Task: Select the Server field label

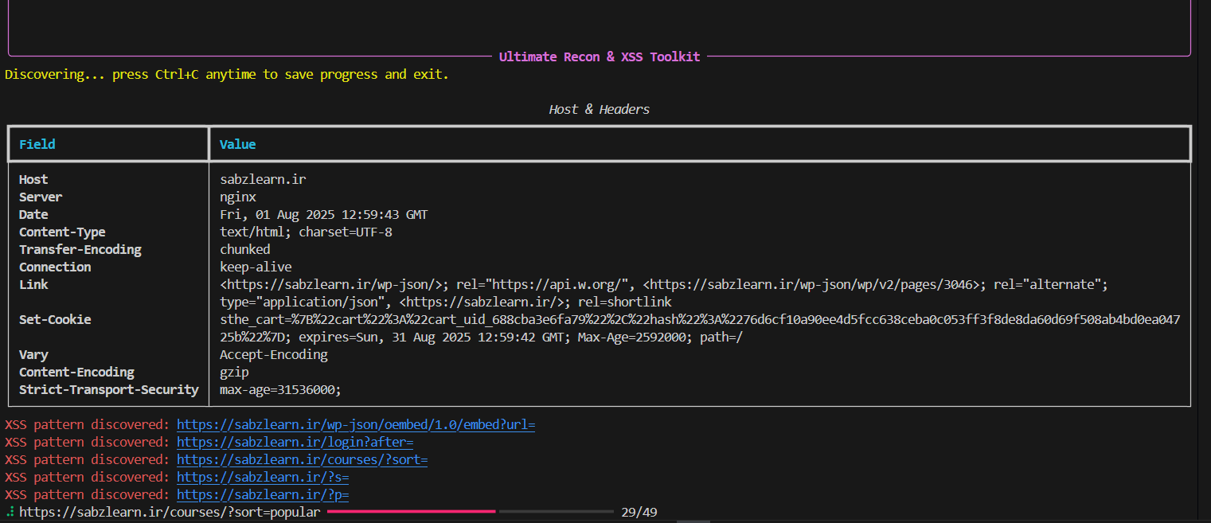Action: click(41, 197)
